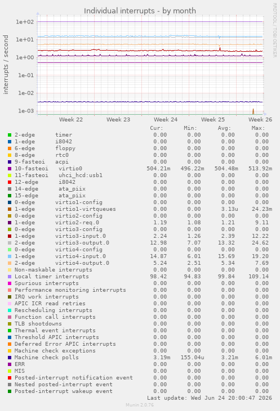The image size is (280, 411).
Task: Click the graph title Individual interrupts - by month
Action: coord(140,11)
